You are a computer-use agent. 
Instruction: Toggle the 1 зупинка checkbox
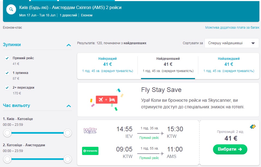tap(7, 73)
